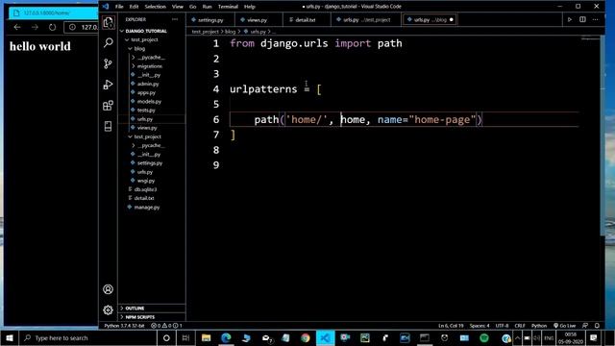Run Python file with play button
This screenshot has height=346, width=615.
tap(570, 19)
